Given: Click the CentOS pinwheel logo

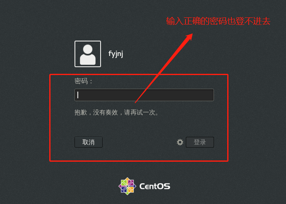Looking at the screenshot, I should point(127,186).
